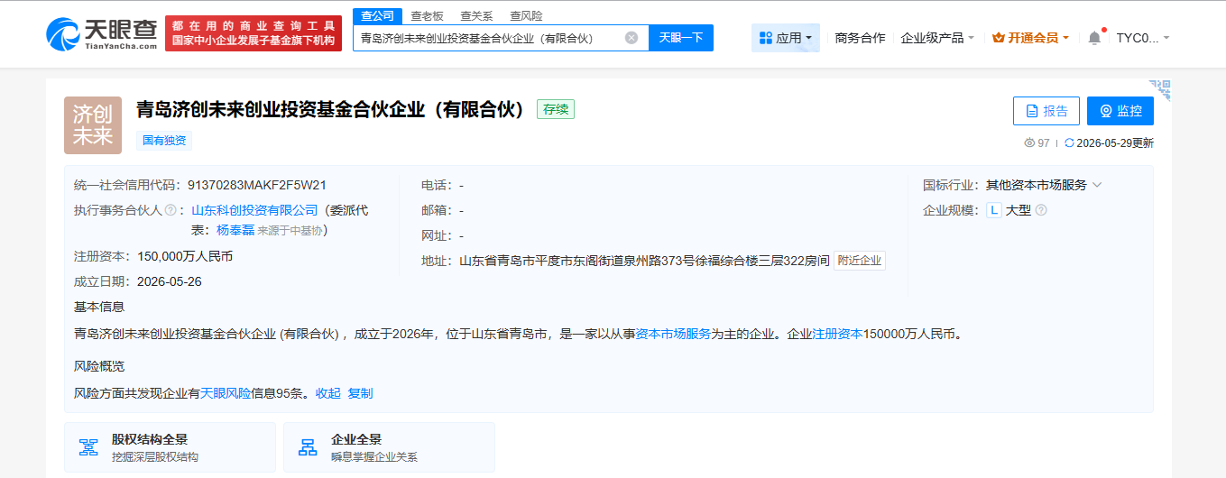Click the 企业全景 diagram icon
Viewport: 1226px width, 478px height.
(x=308, y=447)
